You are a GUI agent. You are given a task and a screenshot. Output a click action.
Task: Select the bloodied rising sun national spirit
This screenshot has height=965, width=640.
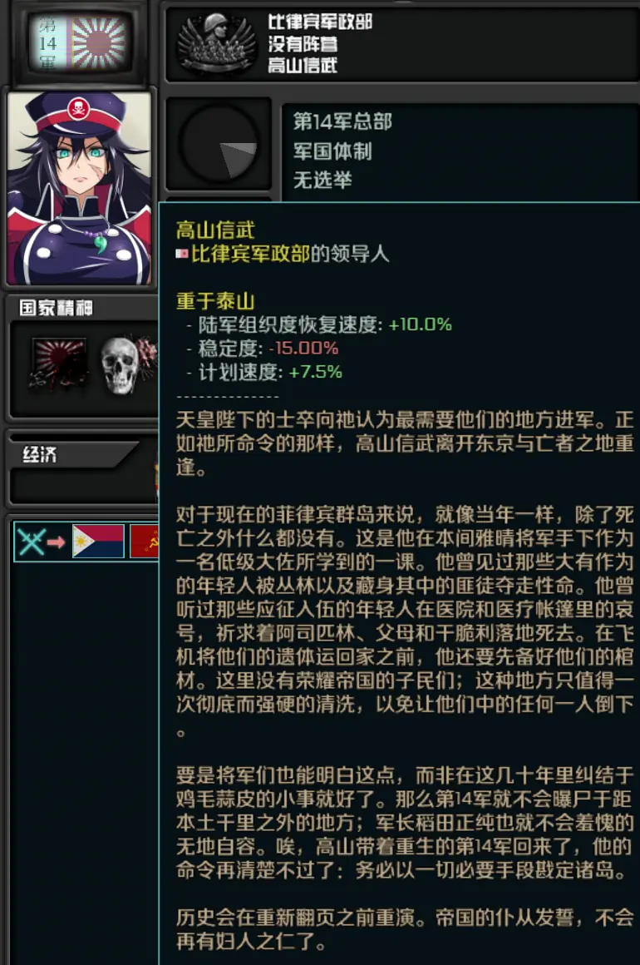(x=59, y=364)
